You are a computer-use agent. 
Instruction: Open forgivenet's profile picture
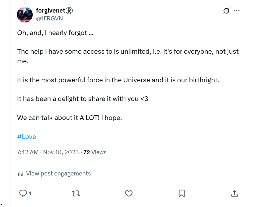pyautogui.click(x=25, y=15)
